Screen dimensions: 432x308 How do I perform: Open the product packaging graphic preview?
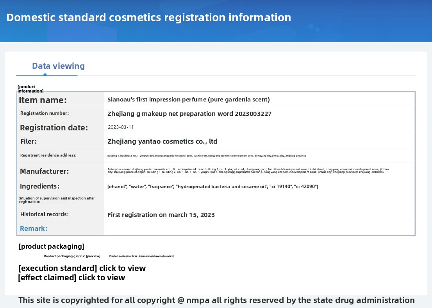pos(72,256)
